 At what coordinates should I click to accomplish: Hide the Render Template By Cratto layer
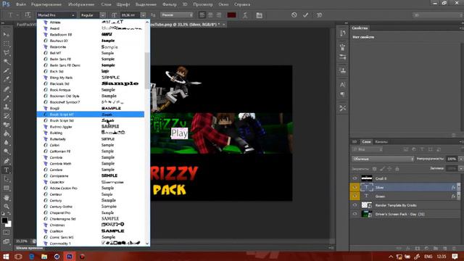[x=355, y=205]
